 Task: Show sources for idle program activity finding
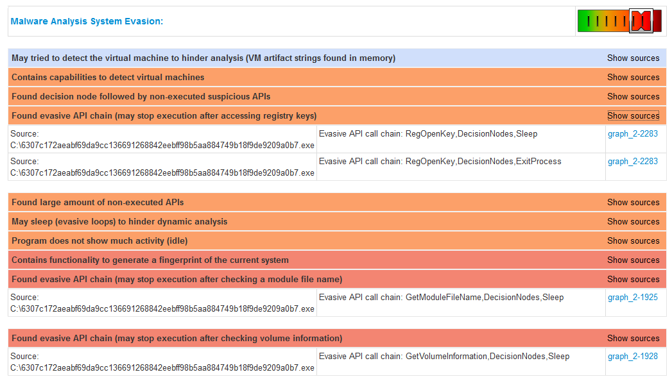tap(633, 240)
